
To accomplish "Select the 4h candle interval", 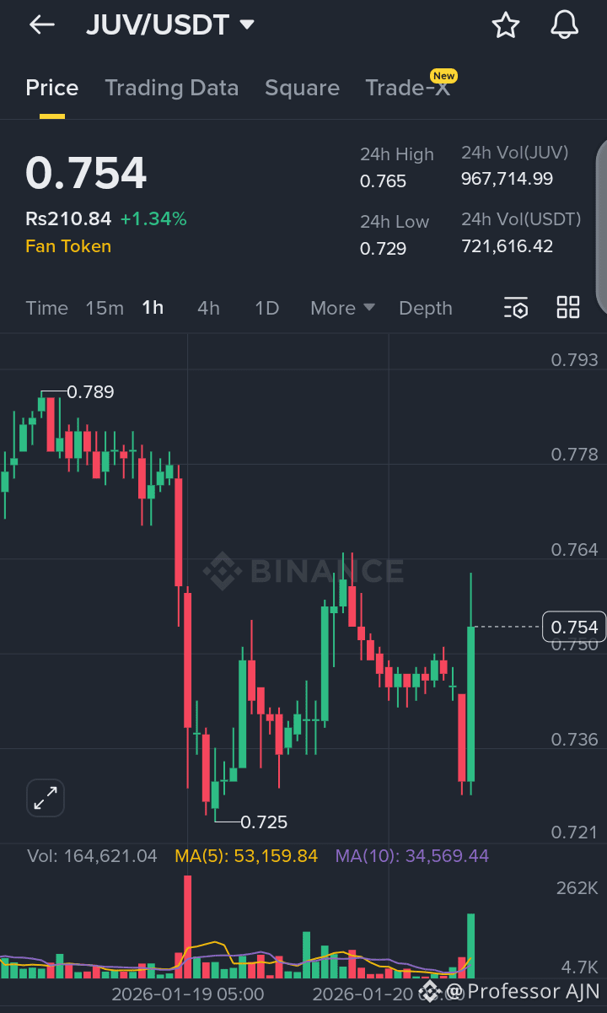I will (208, 308).
